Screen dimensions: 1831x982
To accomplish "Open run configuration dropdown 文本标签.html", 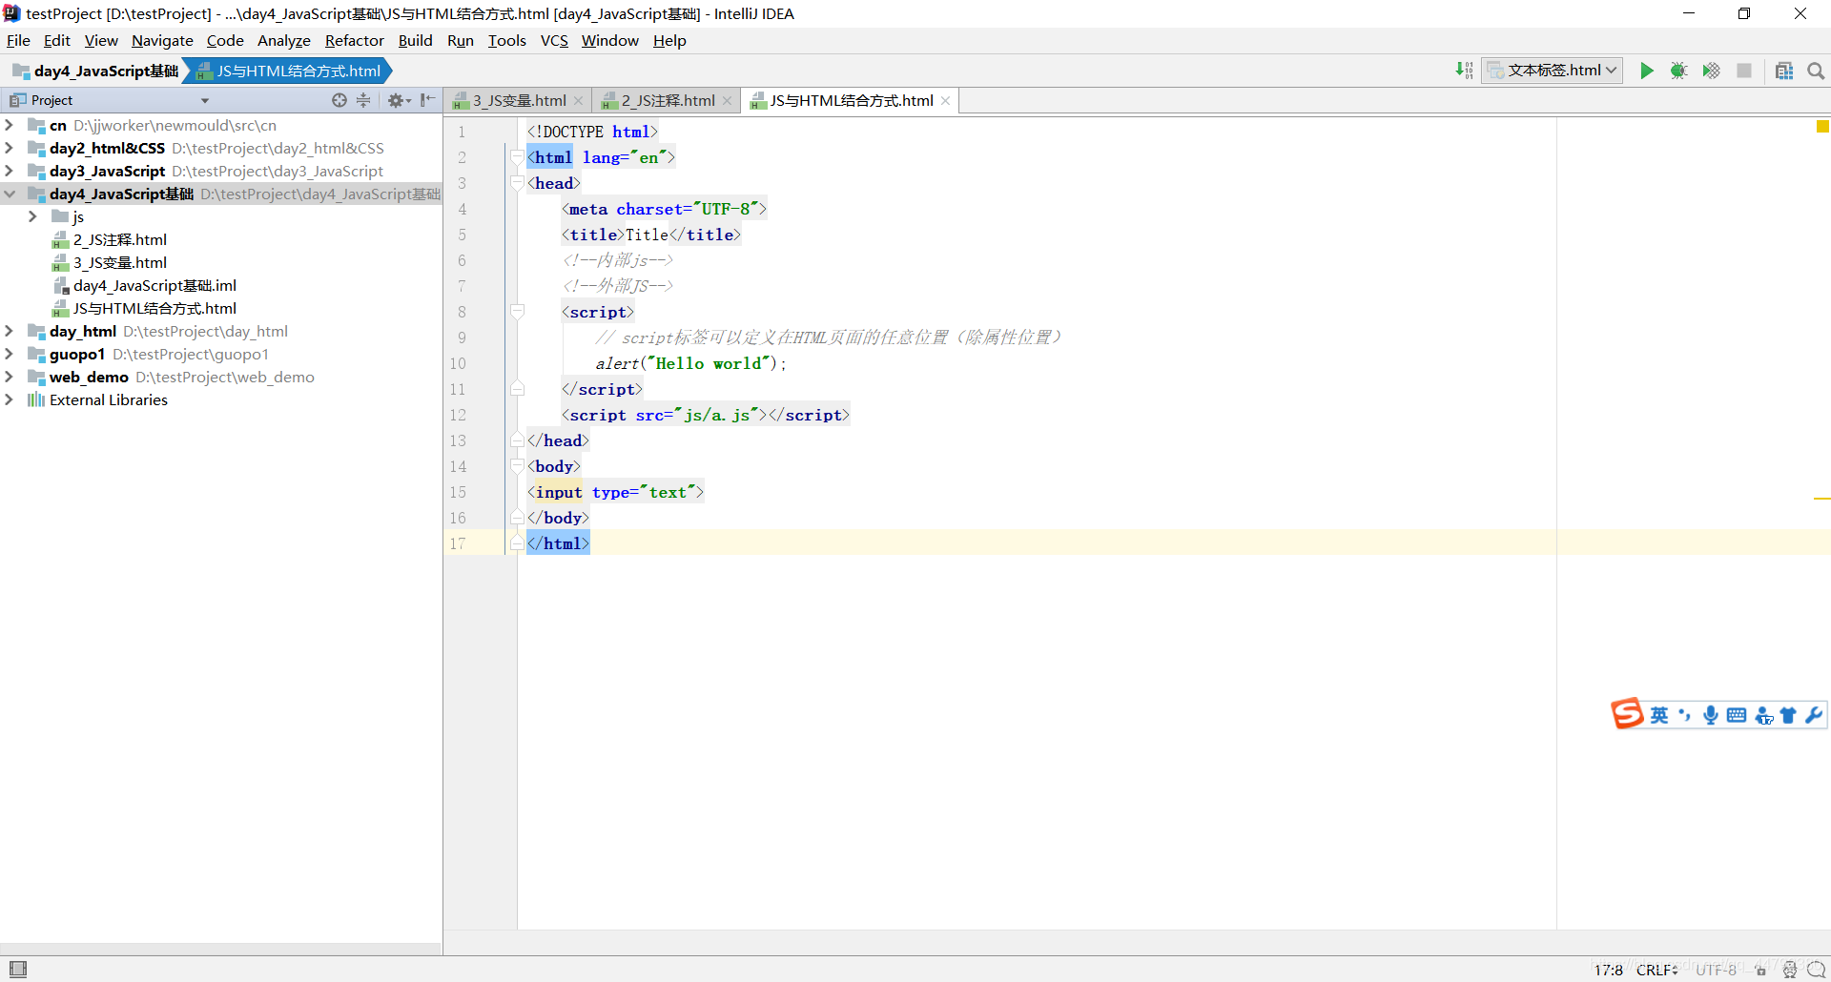I will click(x=1553, y=71).
